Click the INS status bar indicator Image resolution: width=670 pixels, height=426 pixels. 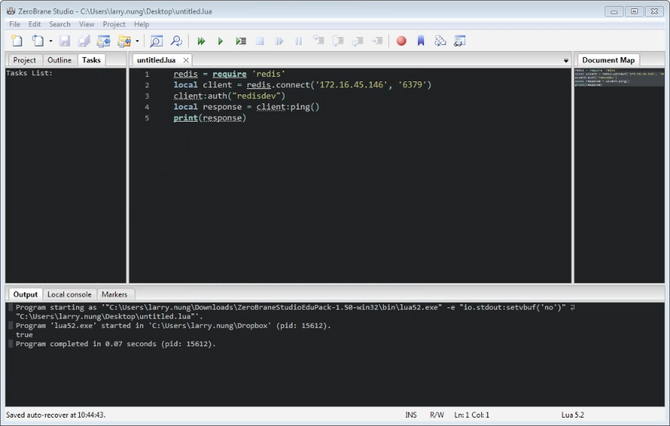[411, 415]
